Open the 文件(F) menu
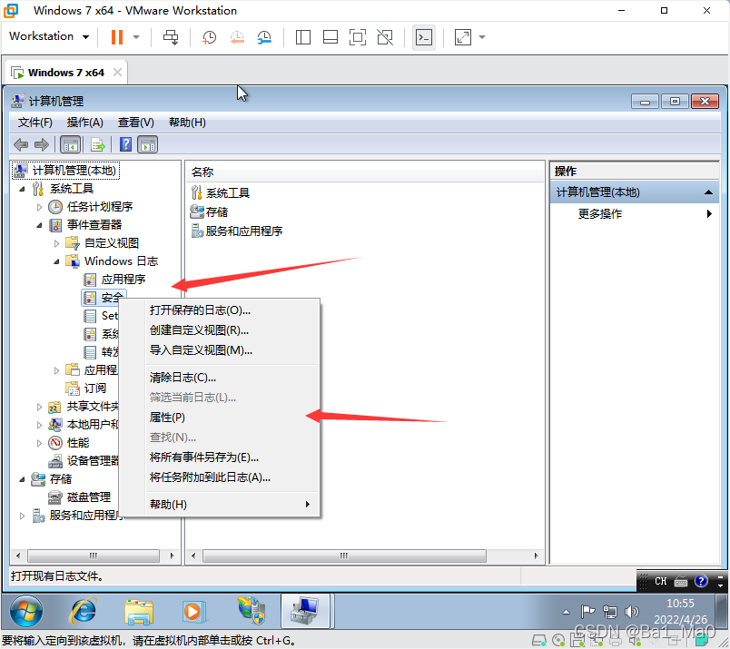The height and width of the screenshot is (649, 730). (x=35, y=123)
